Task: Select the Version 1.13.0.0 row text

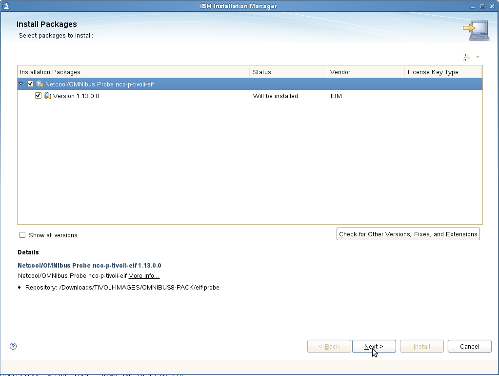Action: 76,96
